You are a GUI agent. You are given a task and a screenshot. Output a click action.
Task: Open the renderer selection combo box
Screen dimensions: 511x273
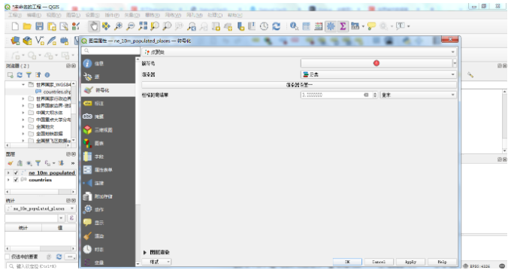(378, 74)
